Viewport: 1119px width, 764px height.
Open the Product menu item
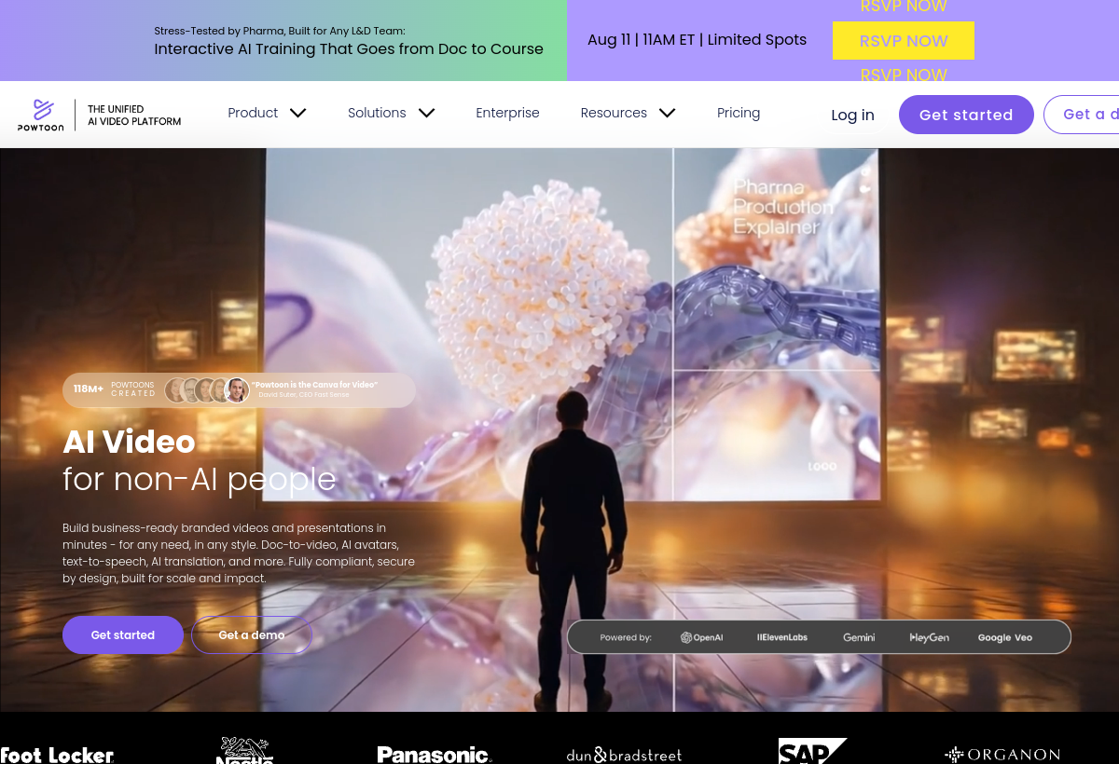[253, 113]
